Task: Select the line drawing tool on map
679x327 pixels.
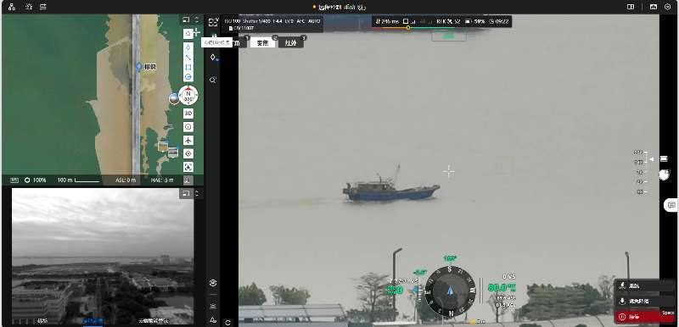Action: click(x=188, y=58)
